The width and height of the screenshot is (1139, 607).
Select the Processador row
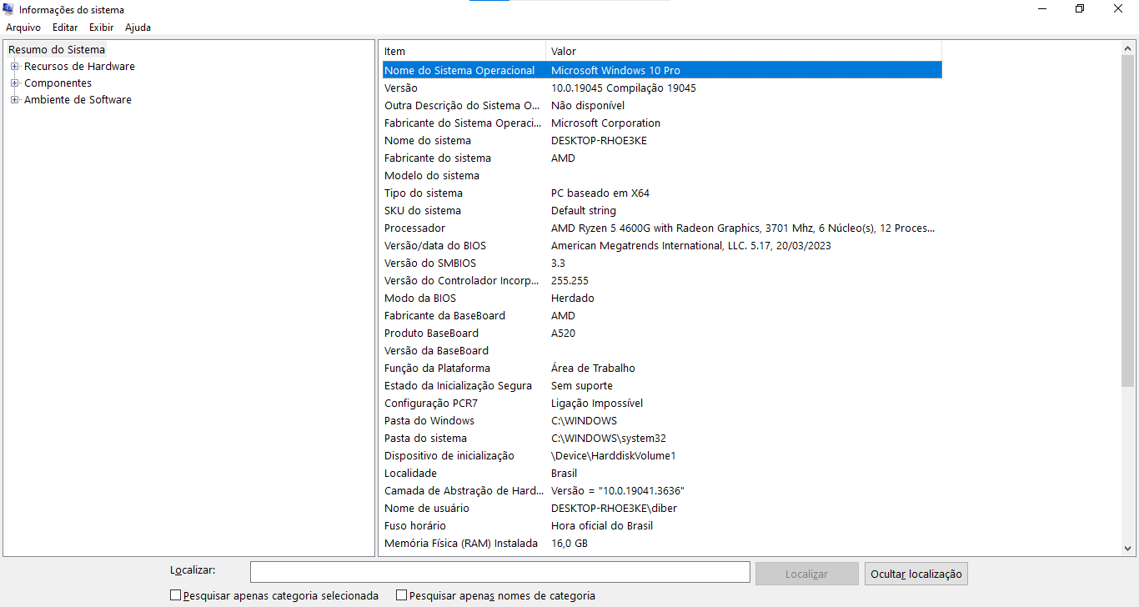point(661,228)
